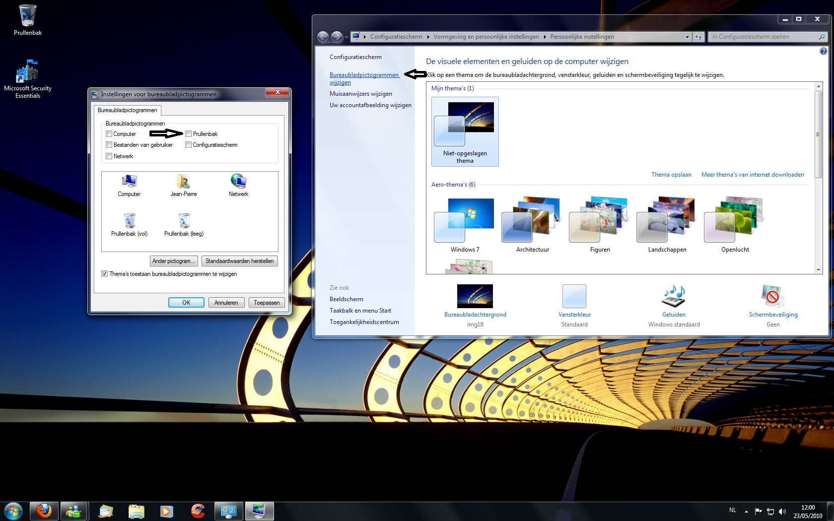The width and height of the screenshot is (834, 521).
Task: Open the Bureaubladpictogrammen tab
Action: point(127,110)
